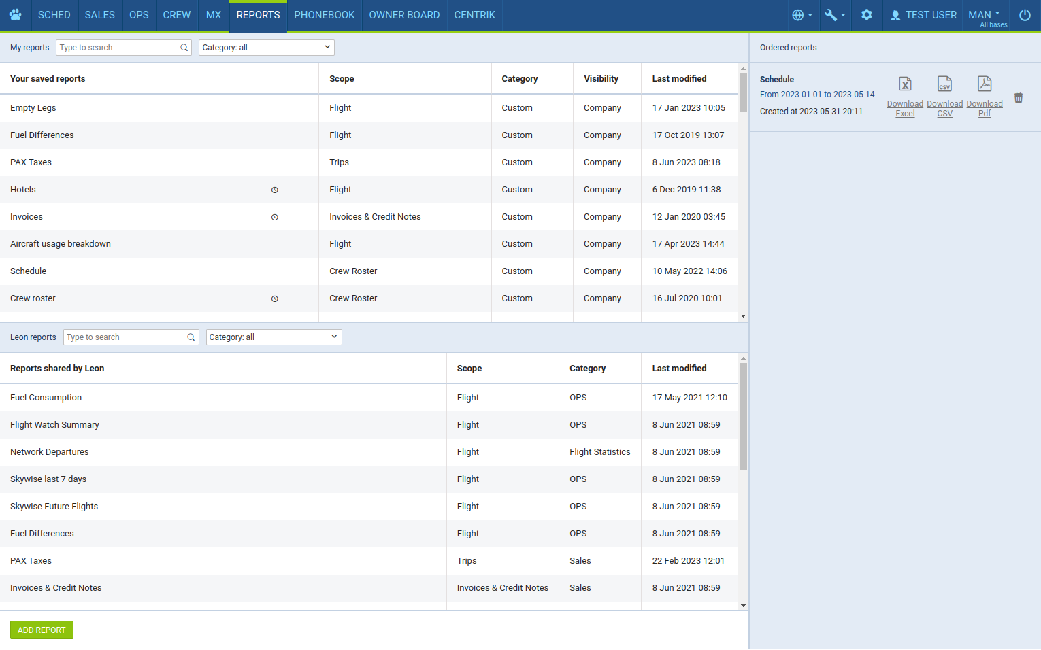Download Schedule report as CSV
Image resolution: width=1041 pixels, height=650 pixels.
[944, 97]
